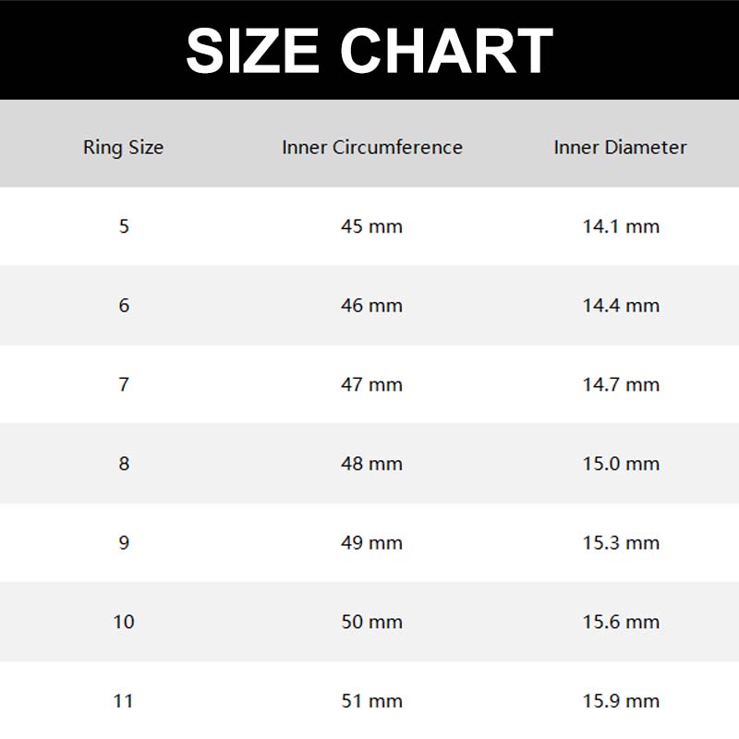Select ring size 10 cell
Viewport: 739px width, 739px height.
124,622
